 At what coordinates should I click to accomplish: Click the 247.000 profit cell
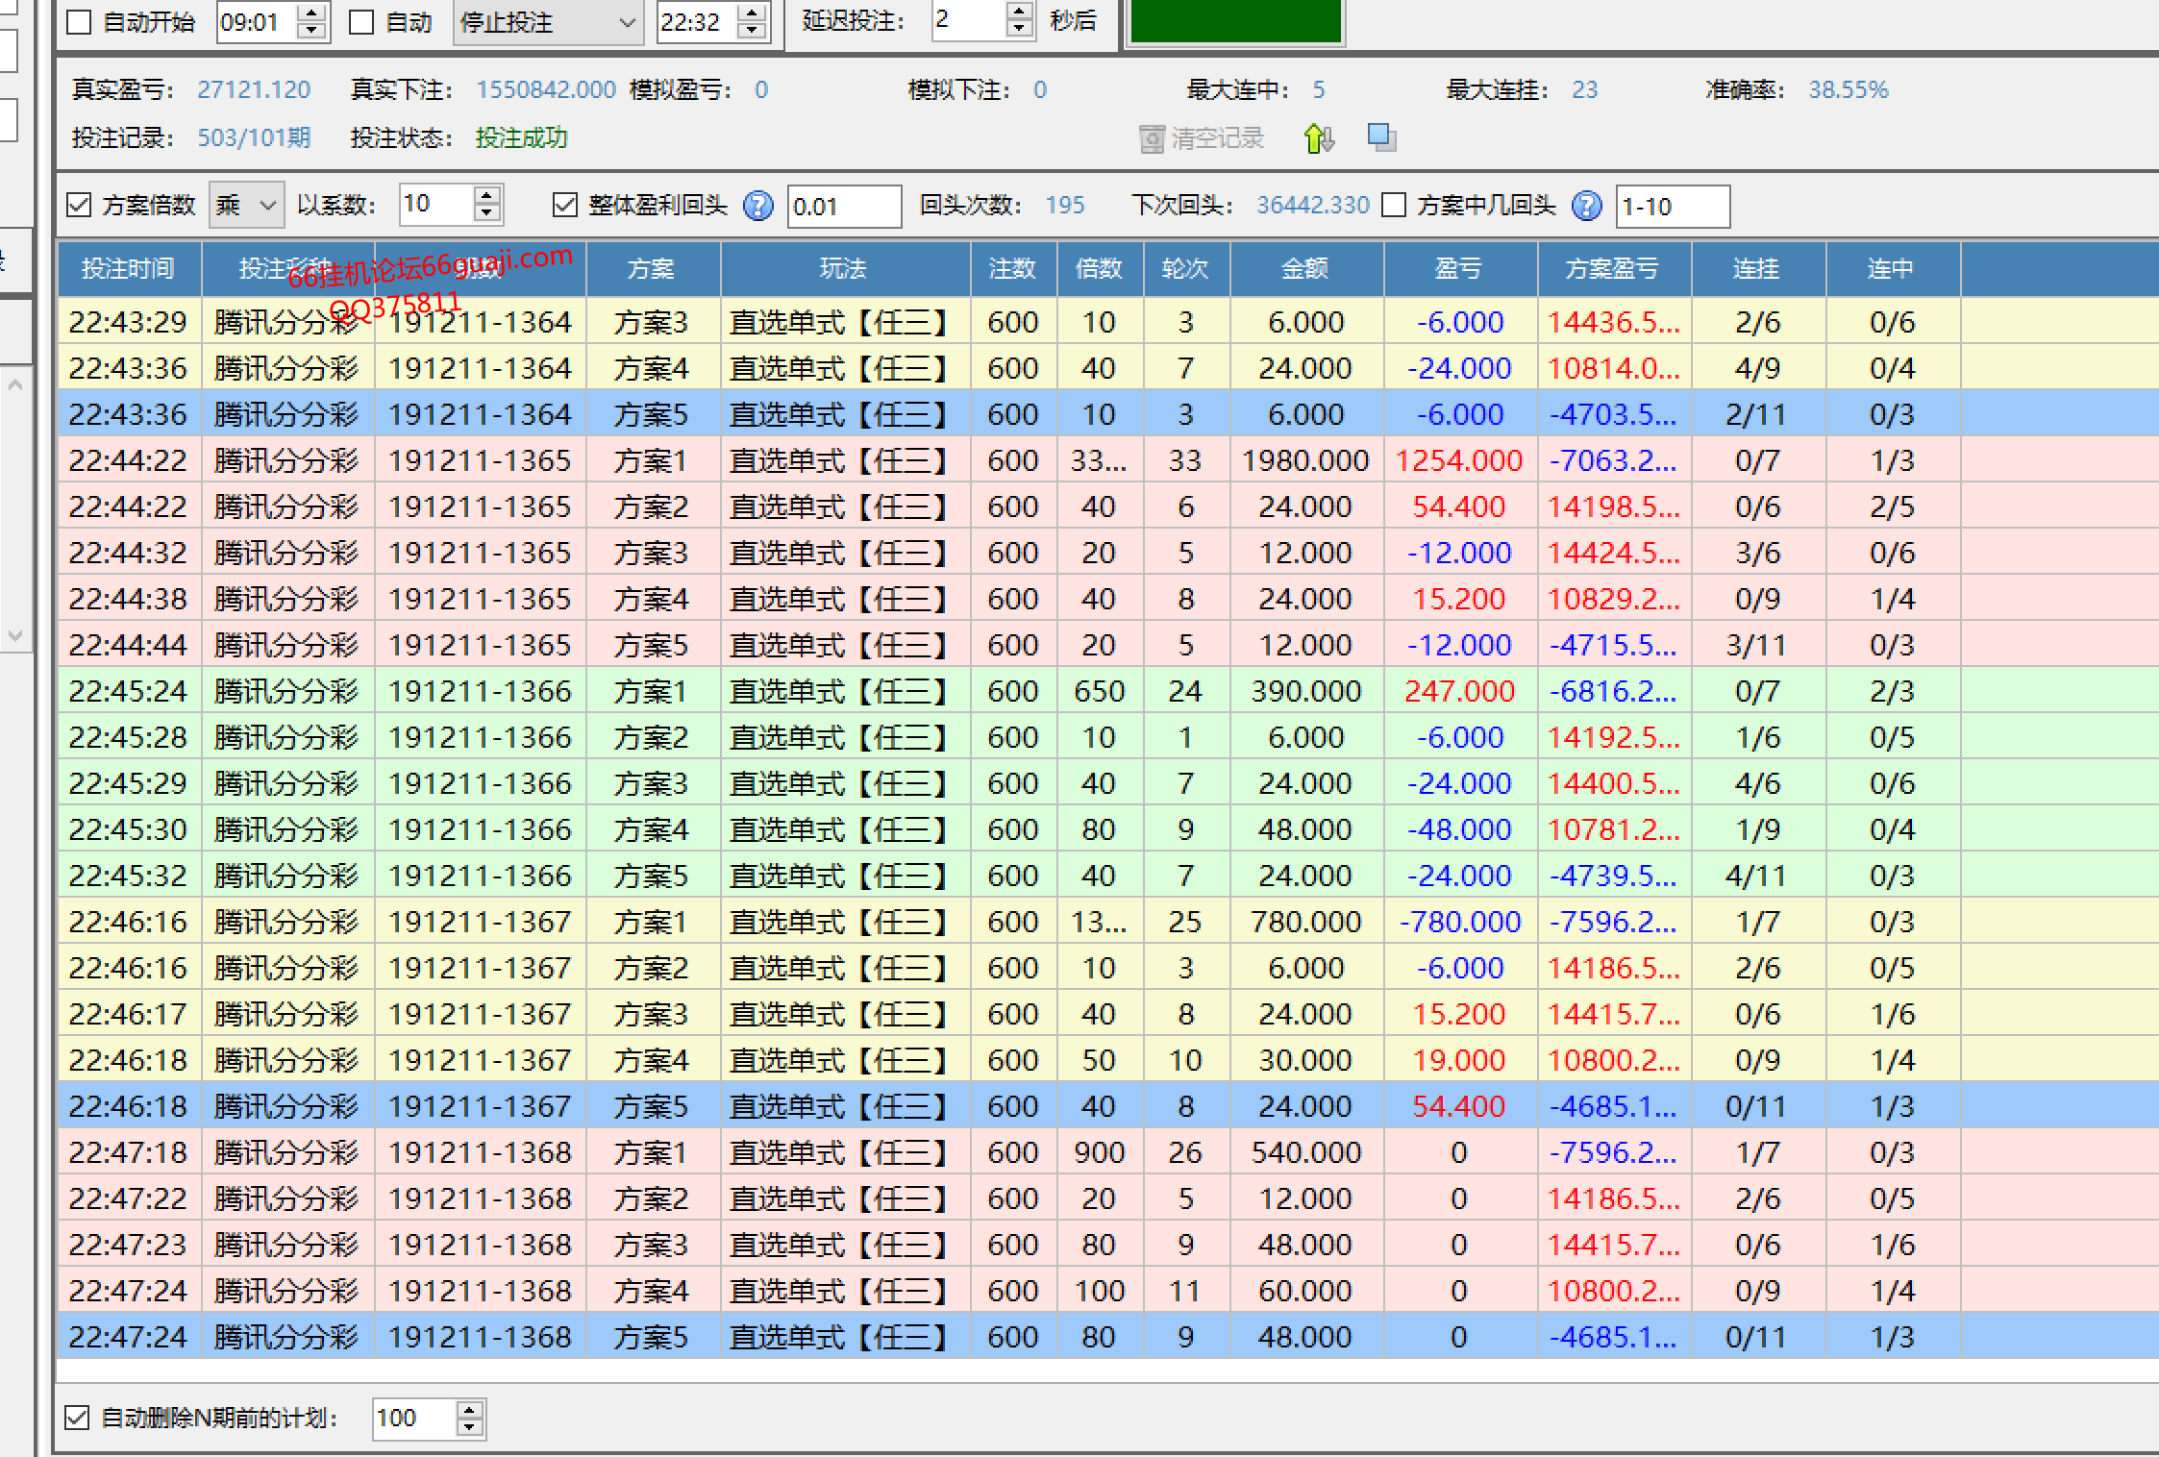pos(1459,691)
